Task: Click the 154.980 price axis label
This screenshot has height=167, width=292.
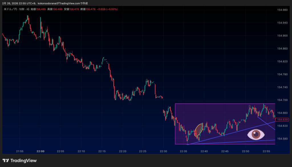Action: 282,10
